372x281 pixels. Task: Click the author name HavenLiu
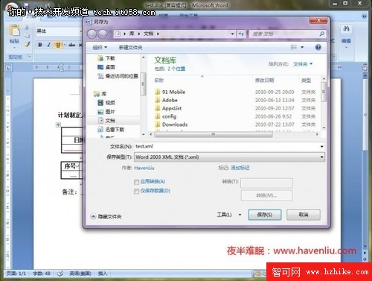click(144, 168)
